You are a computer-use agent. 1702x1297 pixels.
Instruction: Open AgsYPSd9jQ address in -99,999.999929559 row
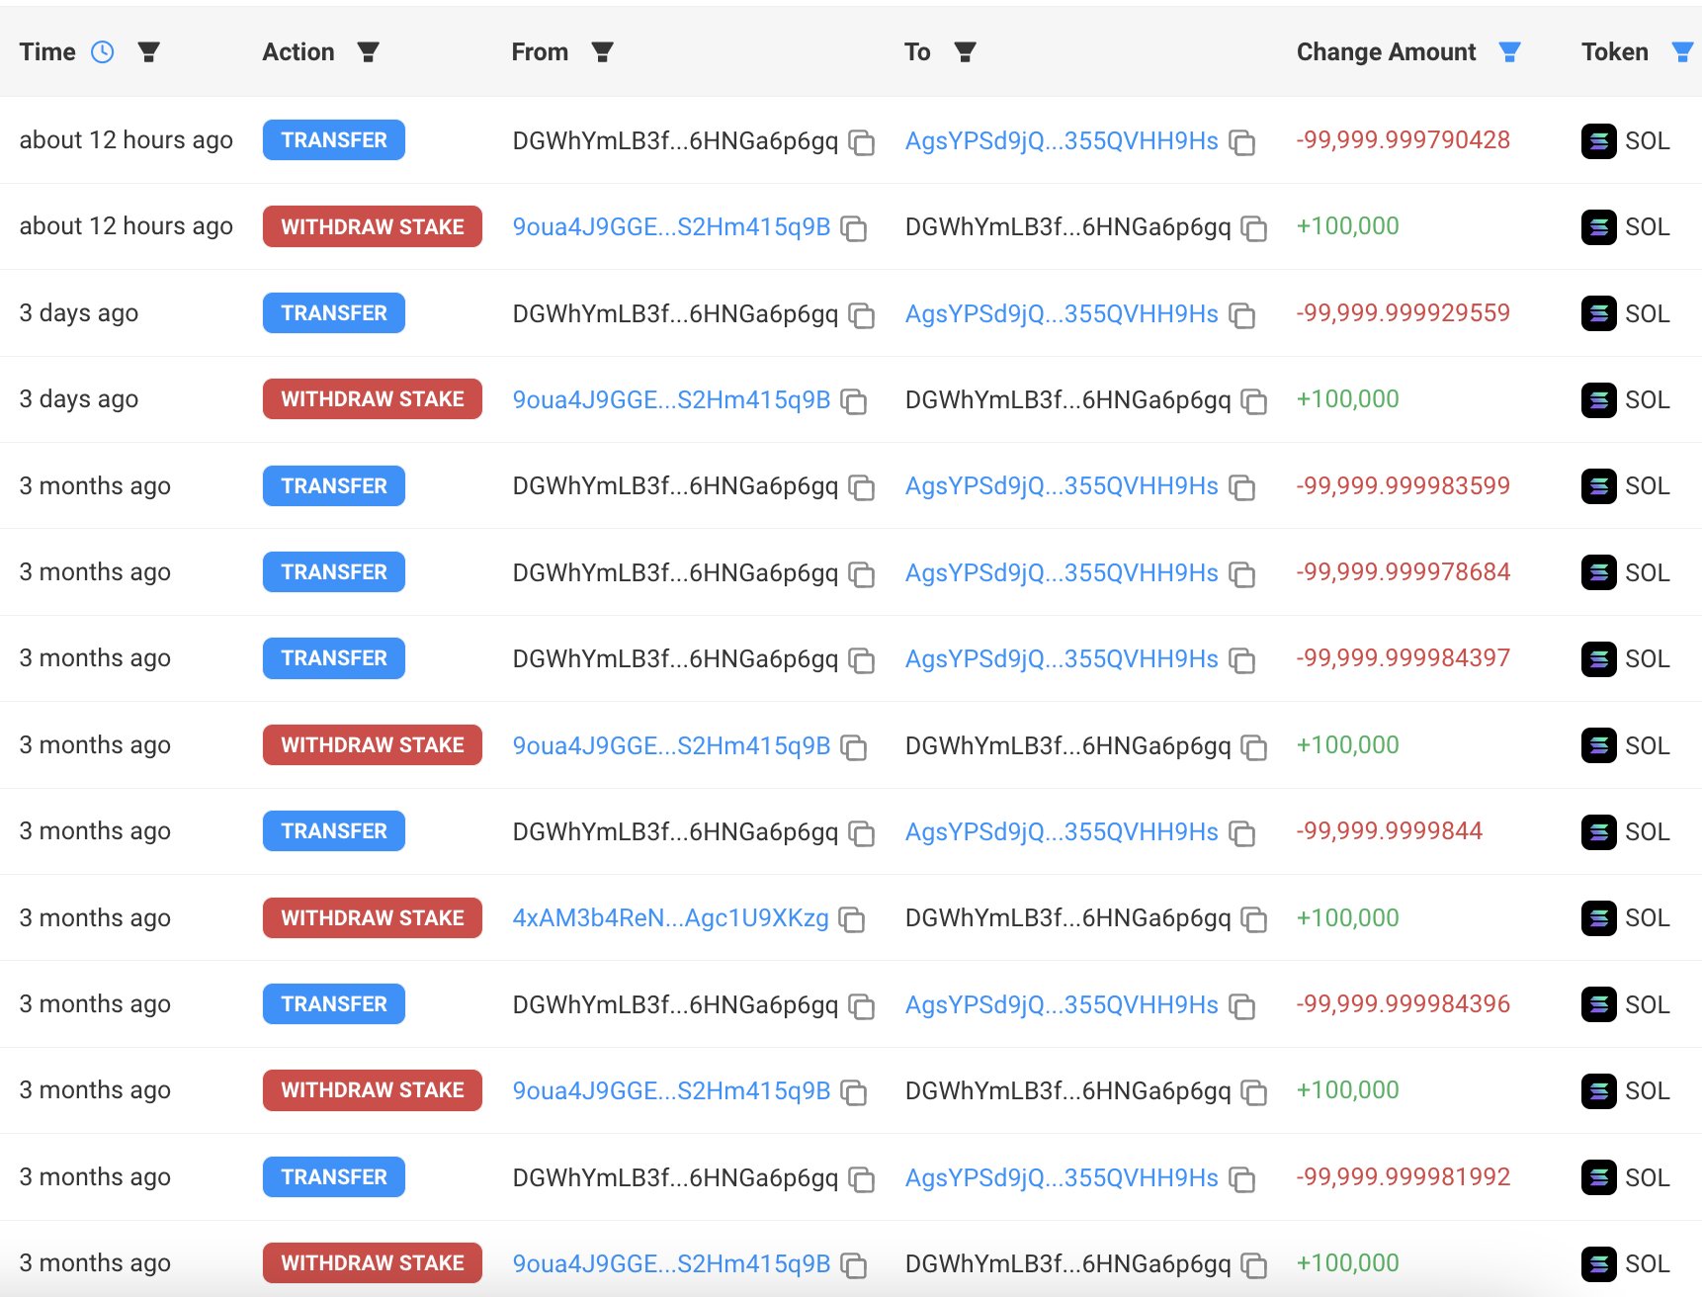[x=1062, y=314]
